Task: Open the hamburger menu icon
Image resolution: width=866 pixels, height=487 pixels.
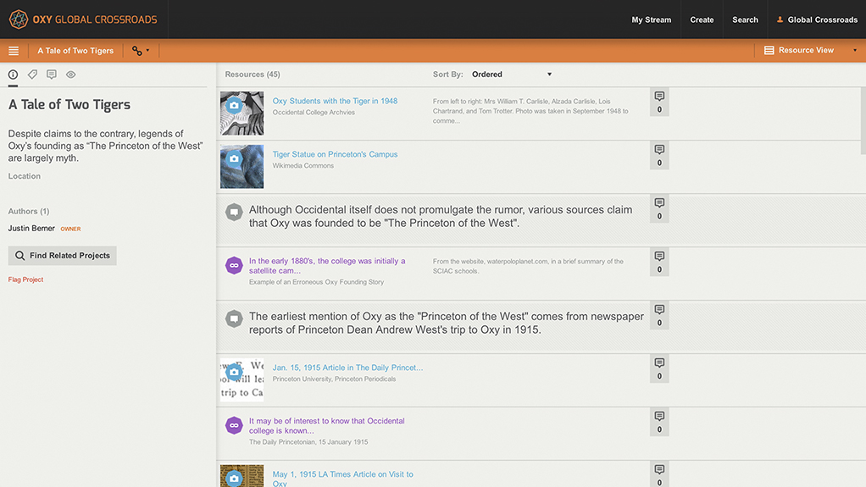Action: (14, 51)
